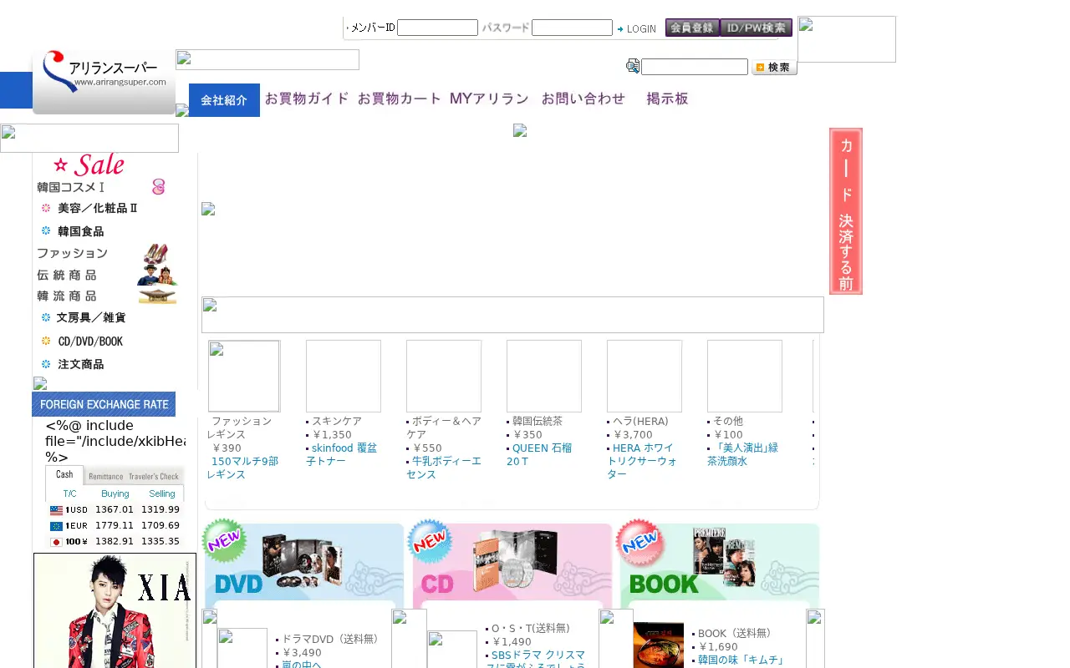Image resolution: width=1070 pixels, height=668 pixels.
Task: Click the search magnifier icon beside search box
Action: click(x=633, y=67)
